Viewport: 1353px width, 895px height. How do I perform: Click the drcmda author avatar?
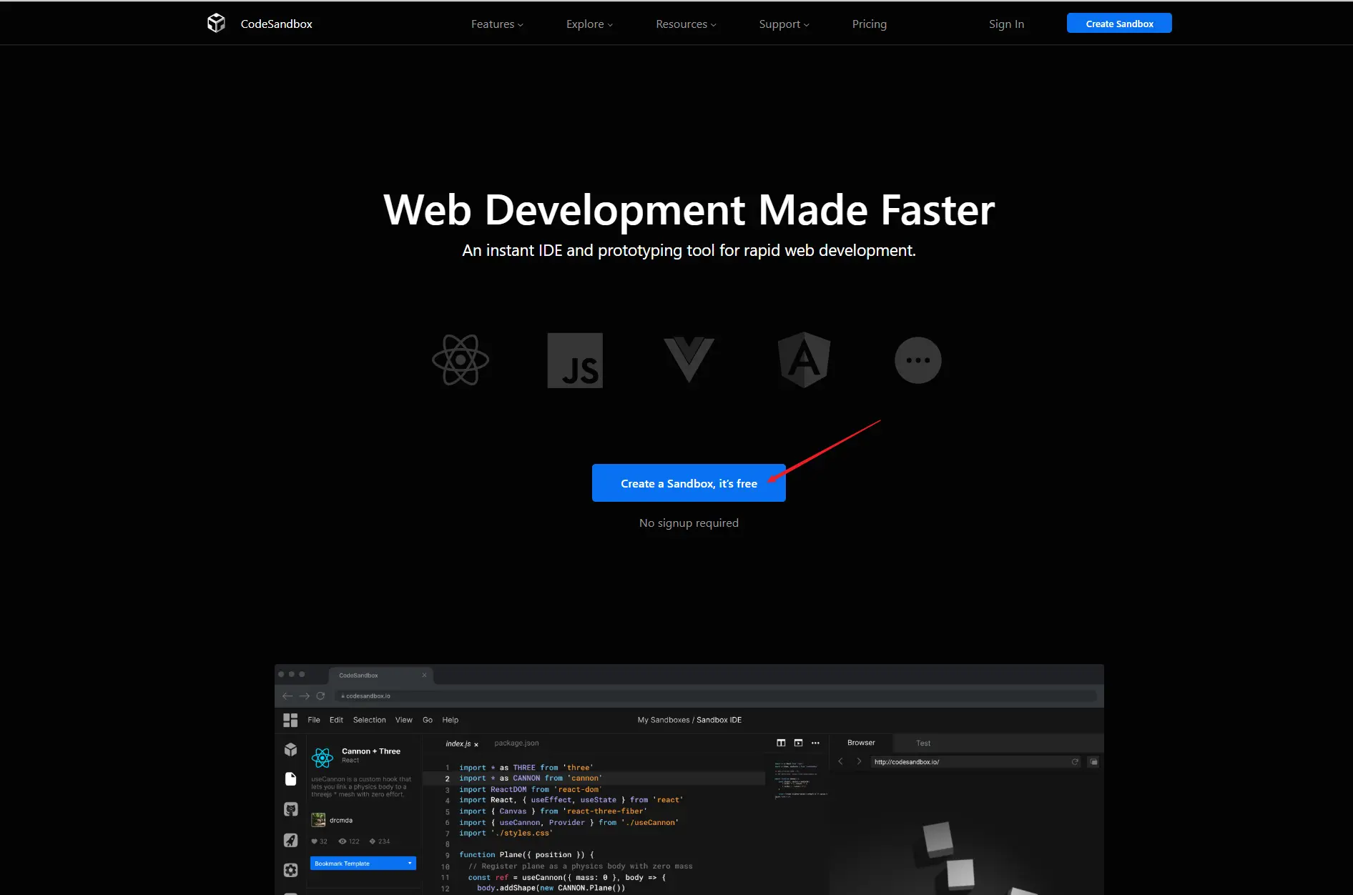(318, 820)
